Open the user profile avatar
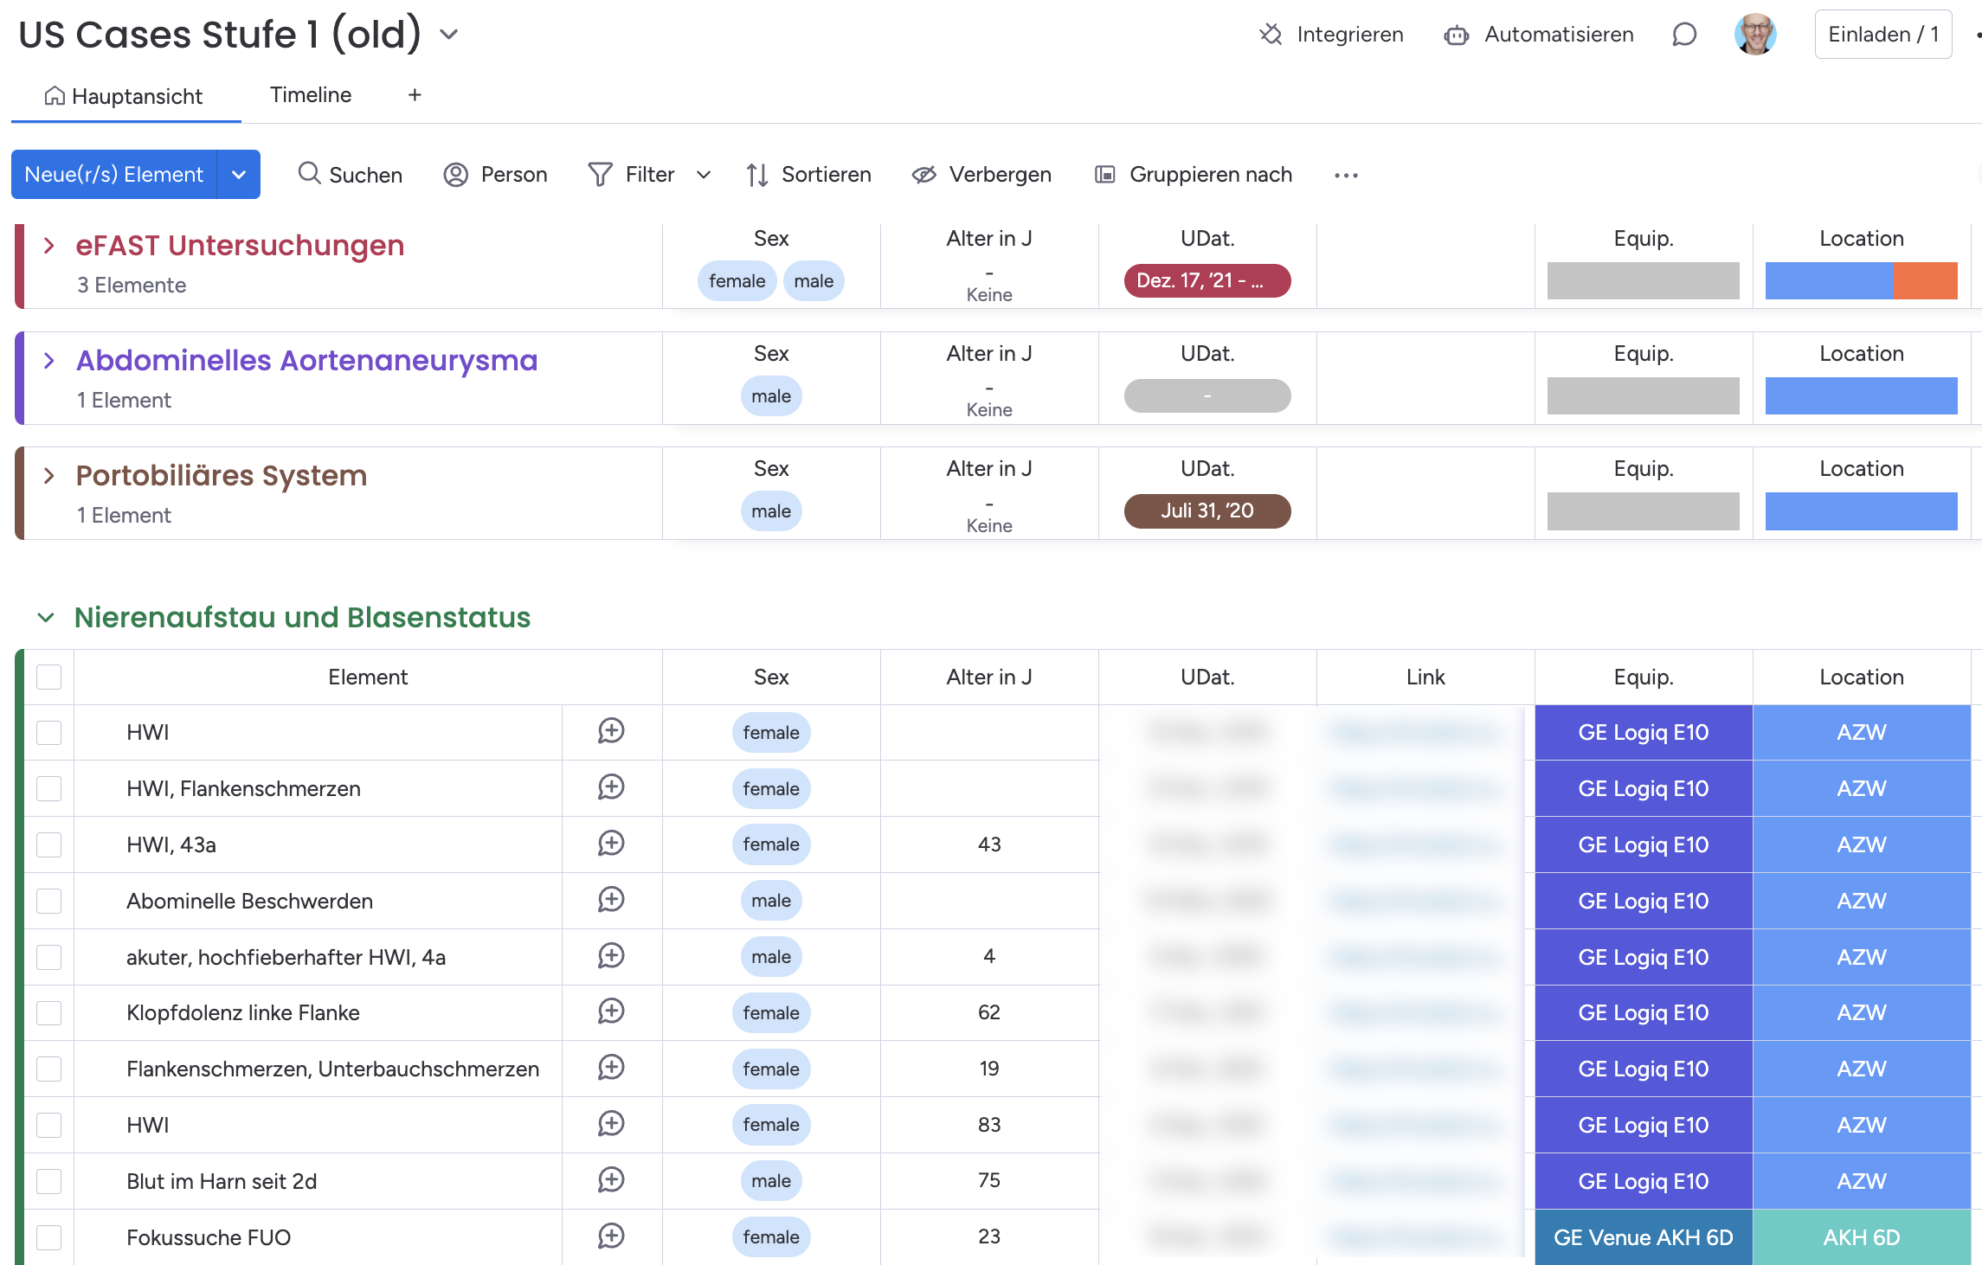1982x1265 pixels. (x=1754, y=35)
